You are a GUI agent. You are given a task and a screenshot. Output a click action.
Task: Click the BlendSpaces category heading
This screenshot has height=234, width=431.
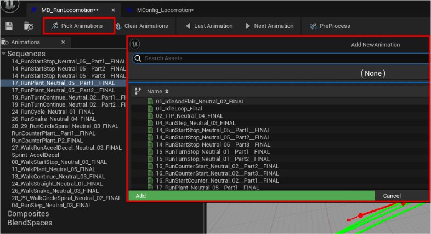tap(30, 223)
